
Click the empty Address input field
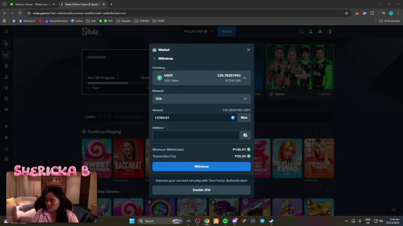[196, 135]
